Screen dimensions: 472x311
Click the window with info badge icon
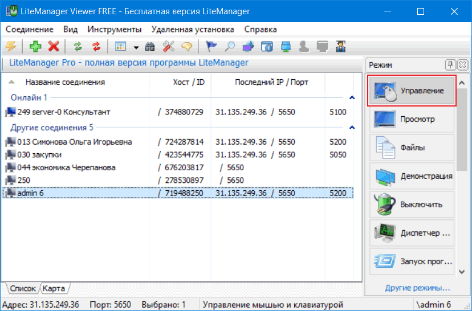coord(267,47)
